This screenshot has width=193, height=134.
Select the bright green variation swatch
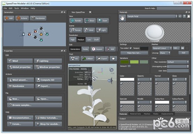[134, 62]
